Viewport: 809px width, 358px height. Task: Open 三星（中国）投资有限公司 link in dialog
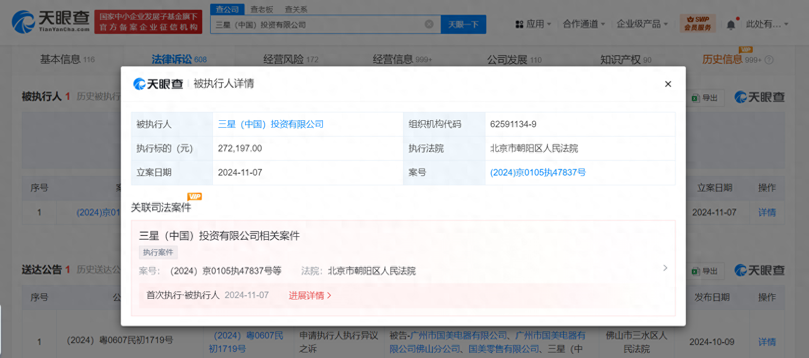(x=271, y=124)
